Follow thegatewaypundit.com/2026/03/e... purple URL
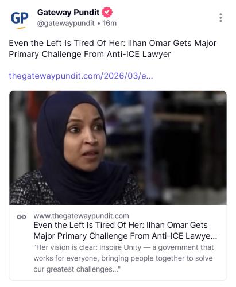 pyautogui.click(x=81, y=76)
